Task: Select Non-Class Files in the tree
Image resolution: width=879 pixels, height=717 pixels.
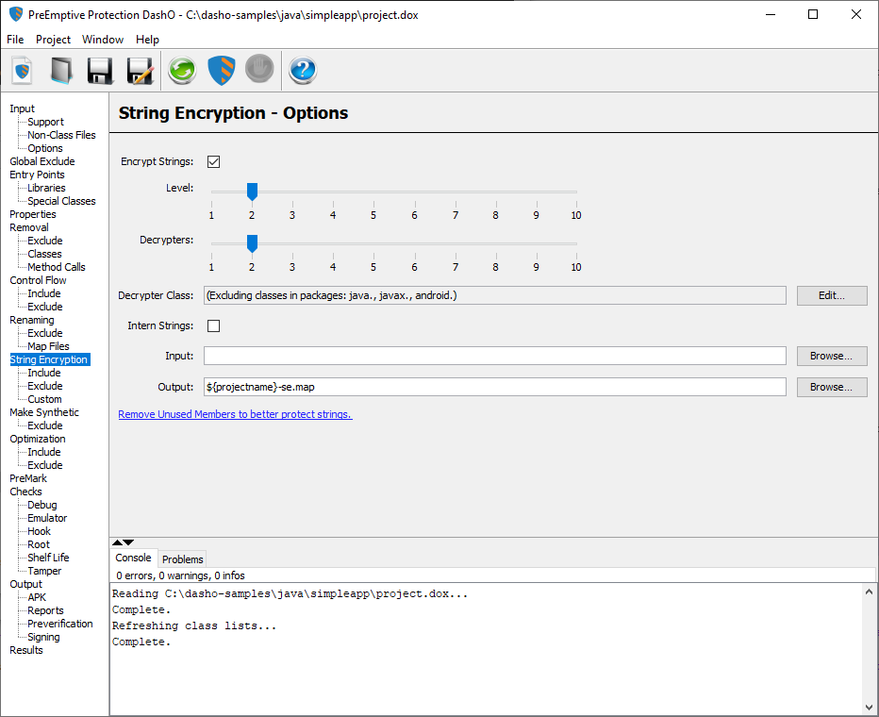Action: 61,135
